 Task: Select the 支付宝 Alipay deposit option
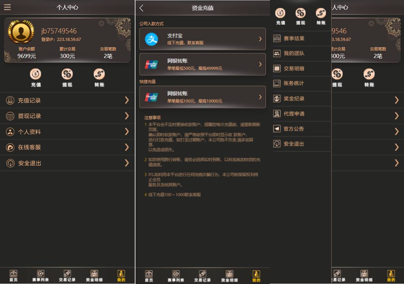click(203, 39)
